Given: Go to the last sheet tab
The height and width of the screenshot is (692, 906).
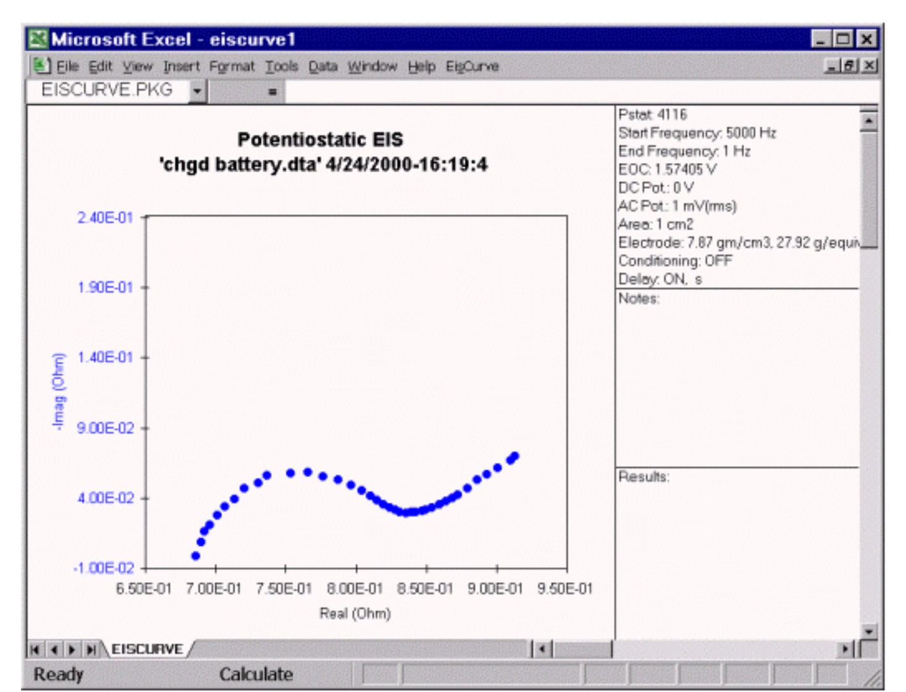Looking at the screenshot, I should [91, 649].
